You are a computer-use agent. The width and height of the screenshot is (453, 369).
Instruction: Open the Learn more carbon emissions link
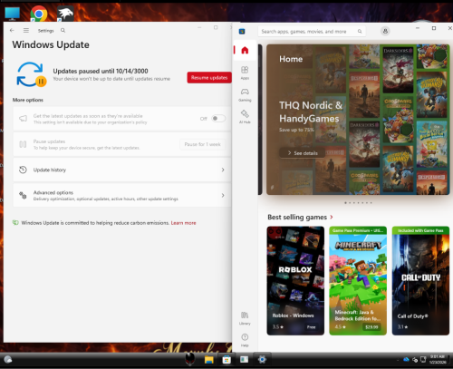pyautogui.click(x=183, y=223)
